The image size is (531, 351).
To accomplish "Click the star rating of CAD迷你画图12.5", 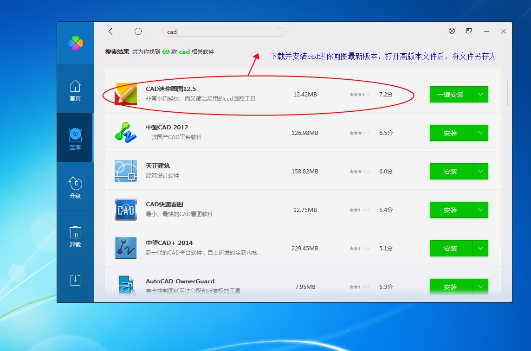I will tap(360, 94).
